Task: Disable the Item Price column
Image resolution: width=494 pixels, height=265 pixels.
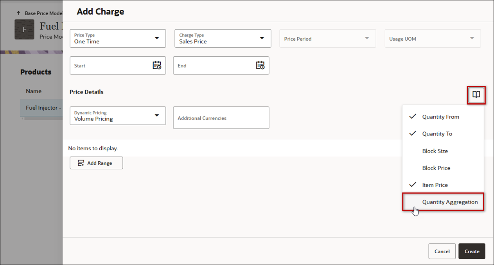Action: (435, 185)
